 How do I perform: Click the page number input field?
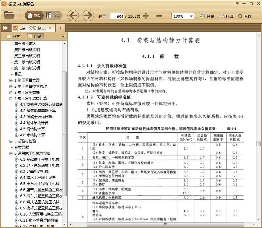pyautogui.click(x=117, y=16)
